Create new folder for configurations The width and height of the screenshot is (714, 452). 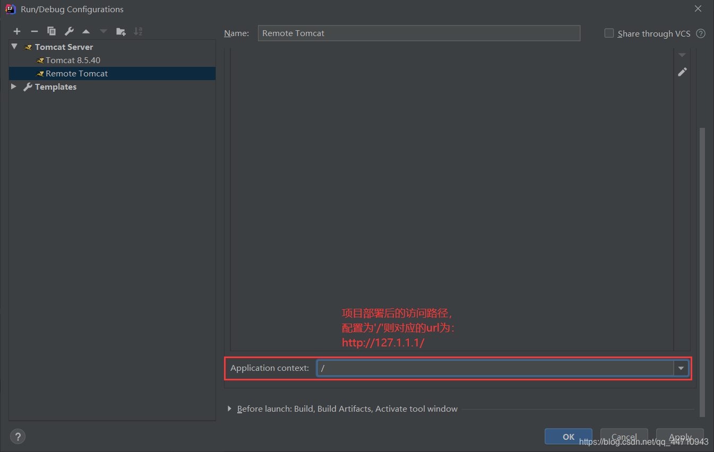(x=121, y=31)
